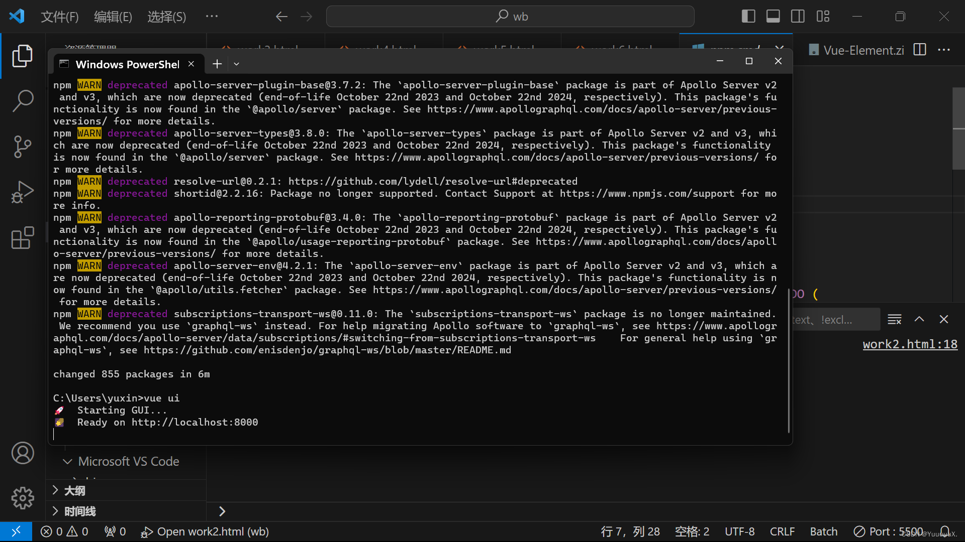
Task: Open PowerShell new tab dropdown arrow
Action: [x=236, y=64]
